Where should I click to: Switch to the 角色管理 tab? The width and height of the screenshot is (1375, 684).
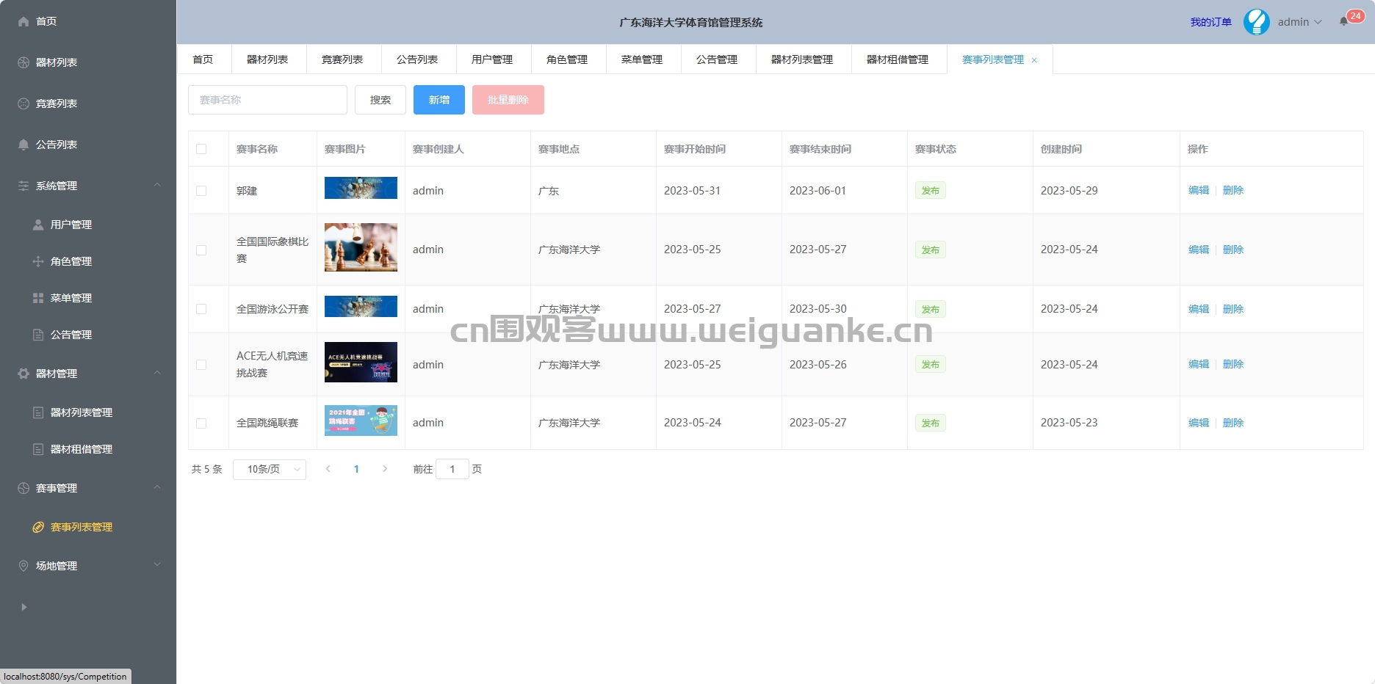(x=568, y=59)
